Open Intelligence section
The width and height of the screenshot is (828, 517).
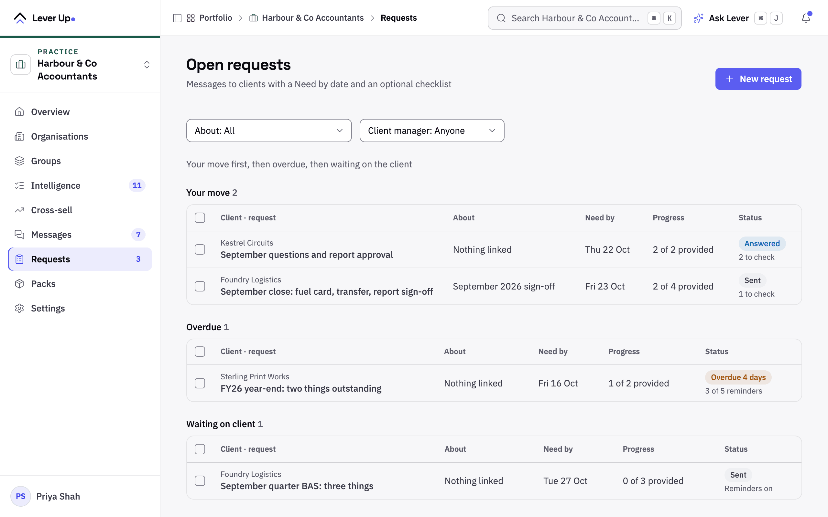click(x=80, y=185)
